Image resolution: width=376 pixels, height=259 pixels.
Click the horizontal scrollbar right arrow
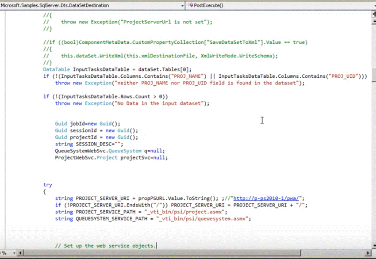coord(368,253)
